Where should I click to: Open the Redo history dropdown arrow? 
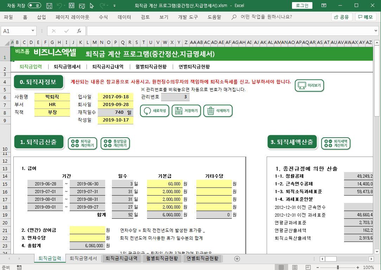tap(108, 5)
